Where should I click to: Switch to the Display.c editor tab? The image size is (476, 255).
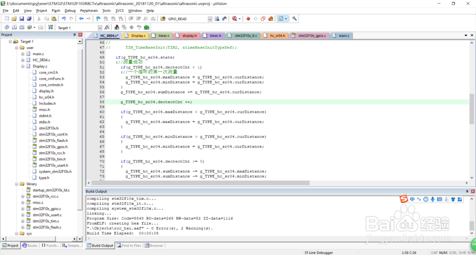(x=135, y=36)
